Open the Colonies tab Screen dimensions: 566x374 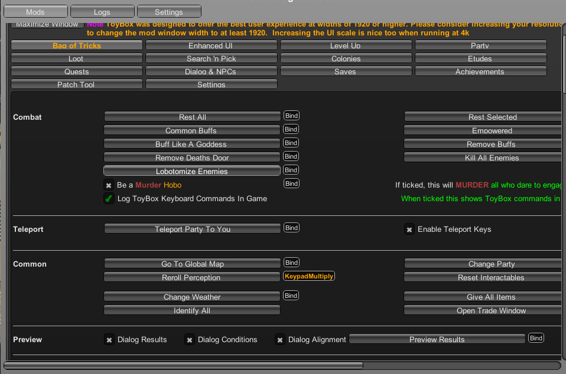point(346,58)
